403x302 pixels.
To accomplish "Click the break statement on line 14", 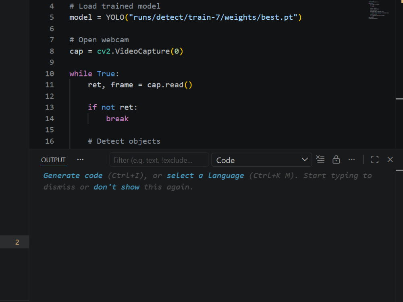I will point(117,119).
